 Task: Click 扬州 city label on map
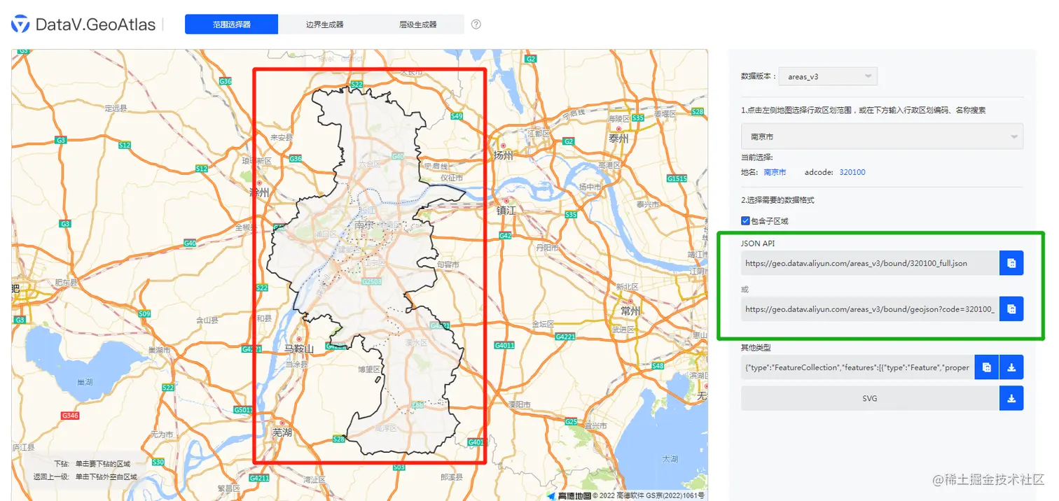503,155
